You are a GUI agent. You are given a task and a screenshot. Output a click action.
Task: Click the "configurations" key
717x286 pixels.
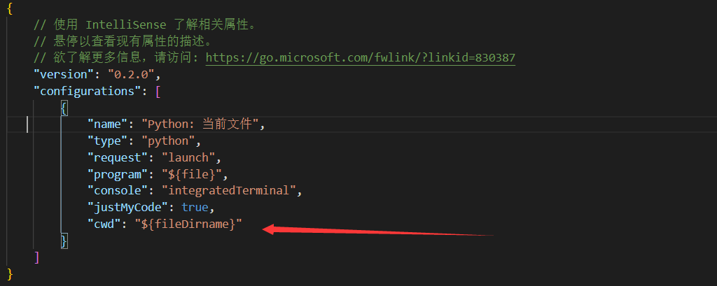tap(82, 91)
